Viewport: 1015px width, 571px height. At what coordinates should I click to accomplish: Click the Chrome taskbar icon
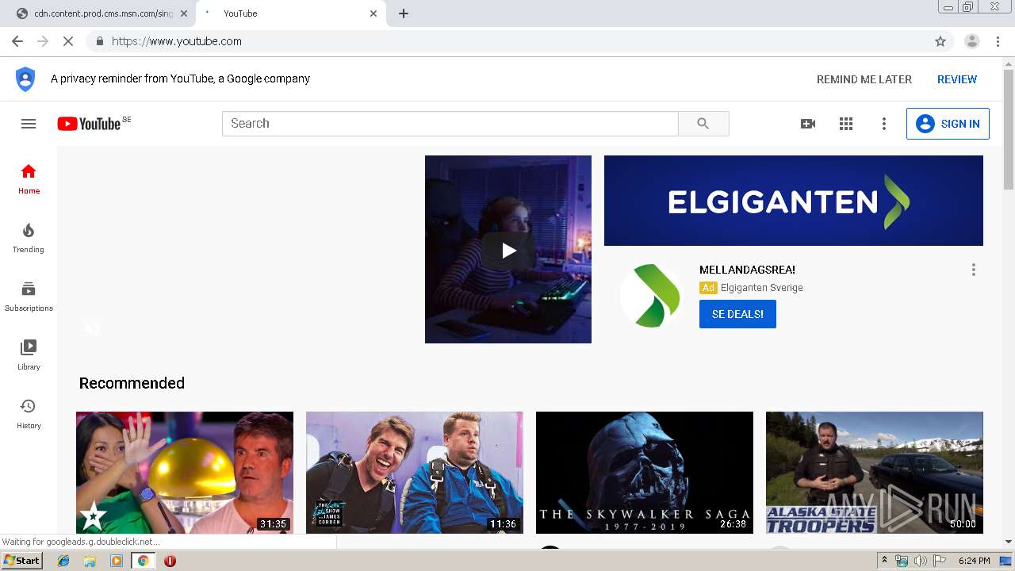(143, 561)
